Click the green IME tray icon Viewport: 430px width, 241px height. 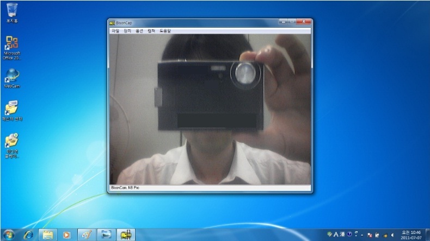point(329,234)
